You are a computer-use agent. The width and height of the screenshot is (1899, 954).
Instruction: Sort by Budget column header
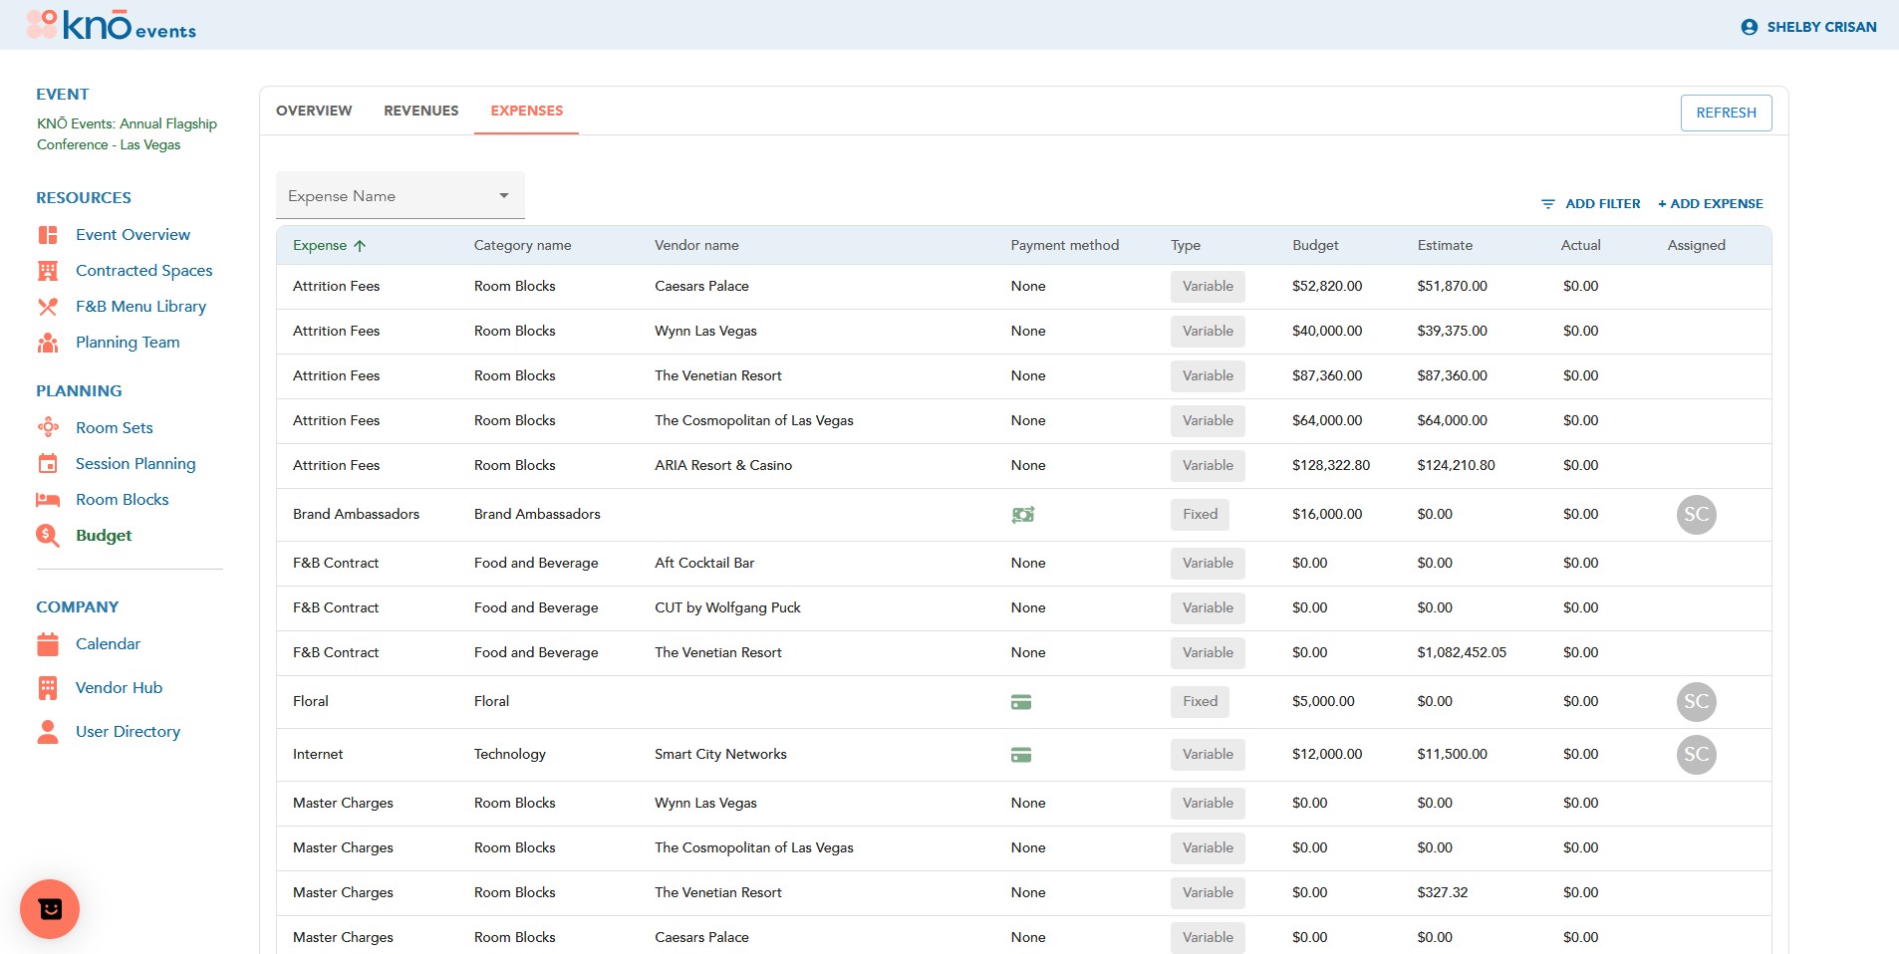tap(1315, 246)
